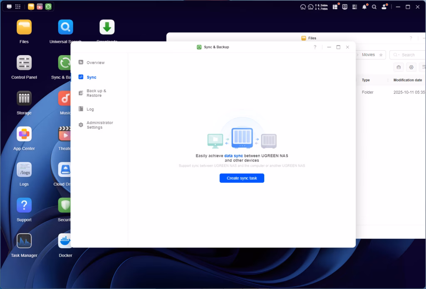This screenshot has height=289, width=426.
Task: Sort by Modification date column header
Action: point(407,80)
